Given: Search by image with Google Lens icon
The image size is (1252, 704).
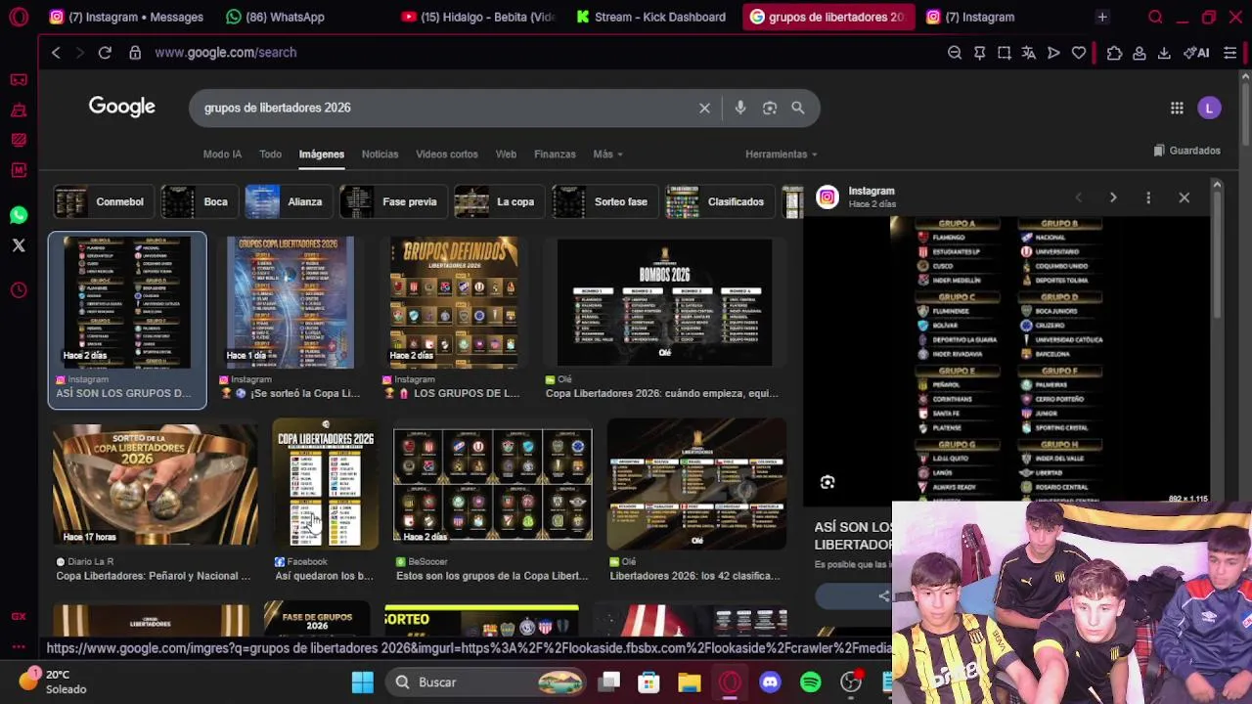Looking at the screenshot, I should click(770, 108).
